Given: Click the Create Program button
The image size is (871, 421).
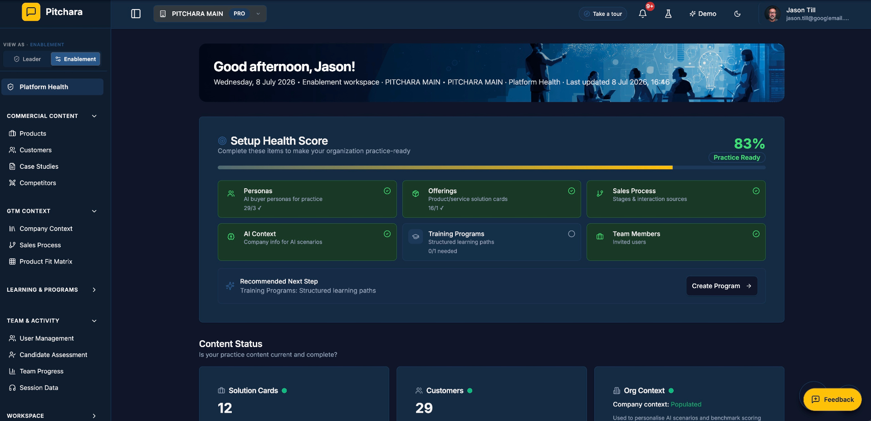Looking at the screenshot, I should 722,286.
